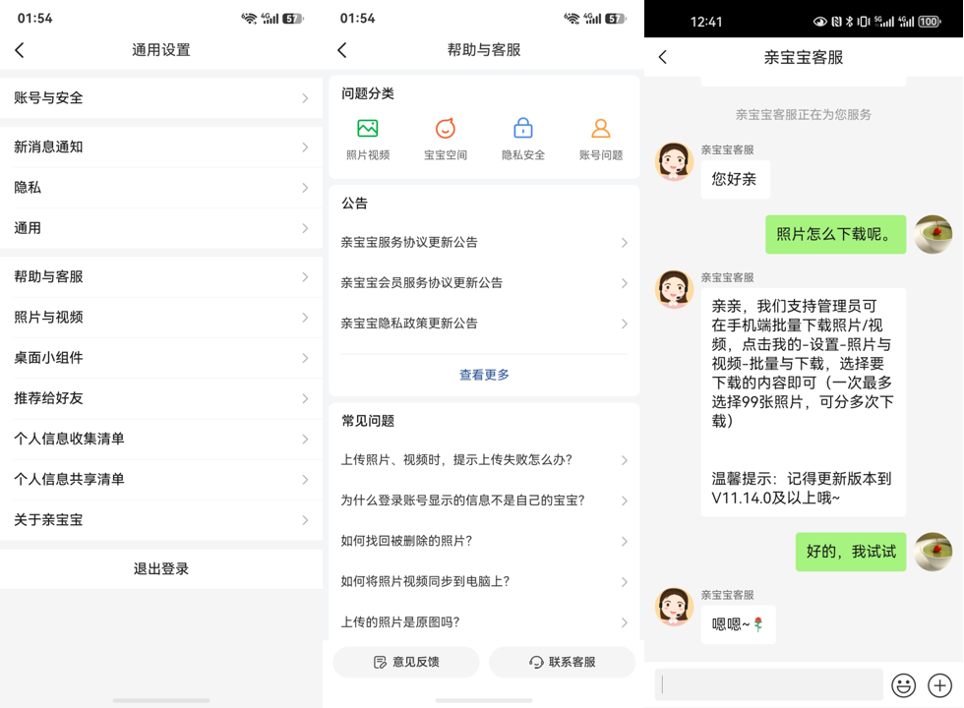964x708 pixels.
Task: Tap the 查看更多 link under 公告
Action: (484, 375)
